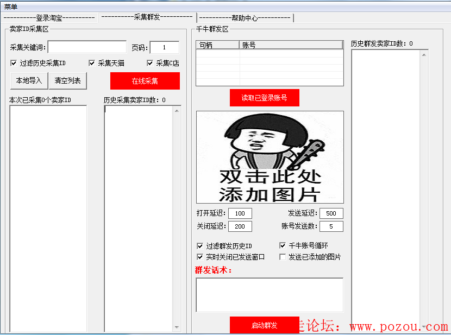The width and height of the screenshot is (451, 335).
Task: Click the 本次已采集0个卖家ID label
Action: 40,100
